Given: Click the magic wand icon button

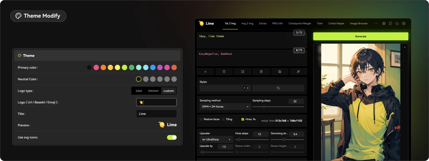Looking at the screenshot, I should (298, 72).
